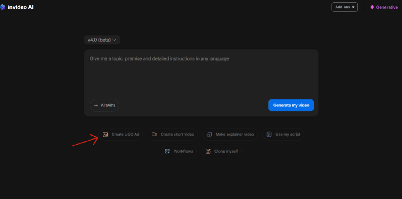Click the Create UGC Ad icon
Screen dimensions: 402x199
[105, 134]
